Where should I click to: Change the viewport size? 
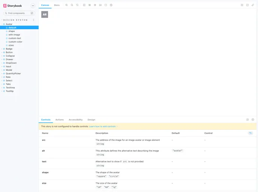click(x=95, y=5)
